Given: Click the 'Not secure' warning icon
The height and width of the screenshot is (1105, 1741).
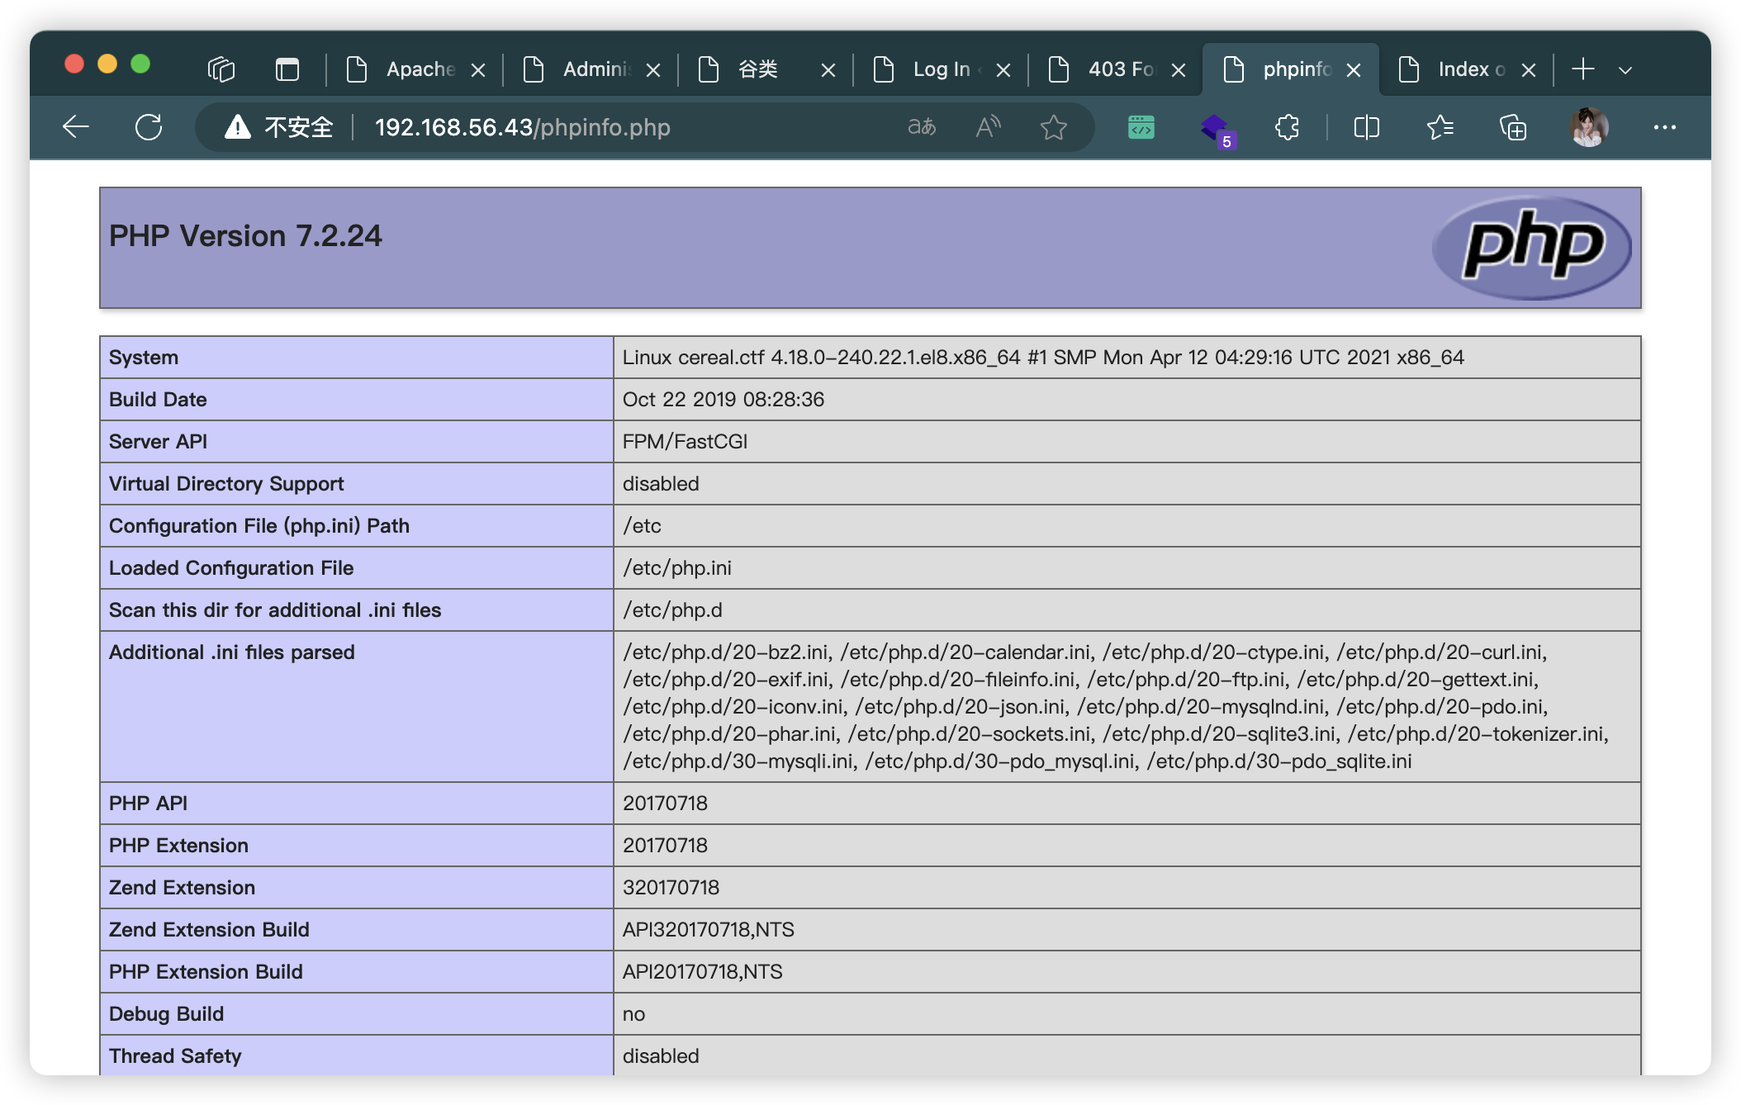Looking at the screenshot, I should [x=238, y=127].
